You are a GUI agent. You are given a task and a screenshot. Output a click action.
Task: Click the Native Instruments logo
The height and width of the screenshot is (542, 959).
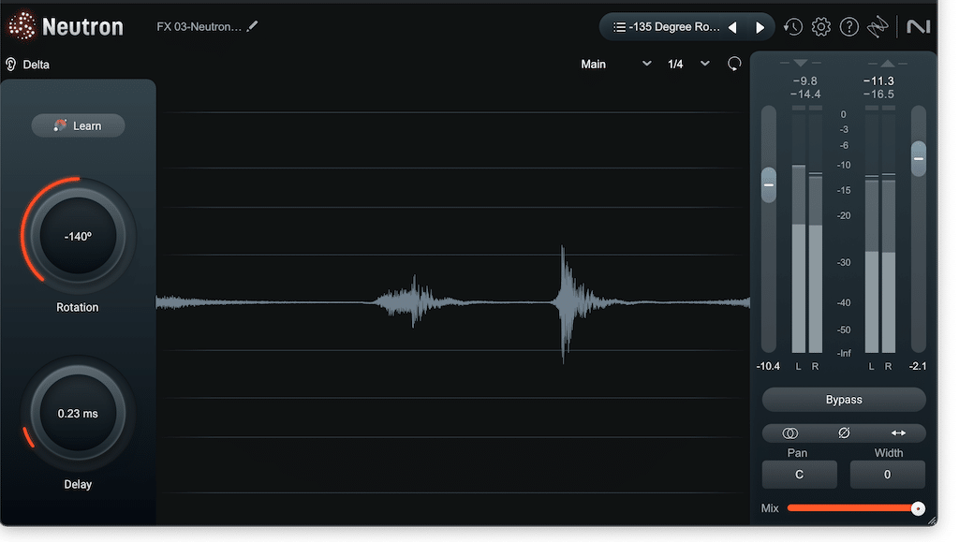coord(918,27)
